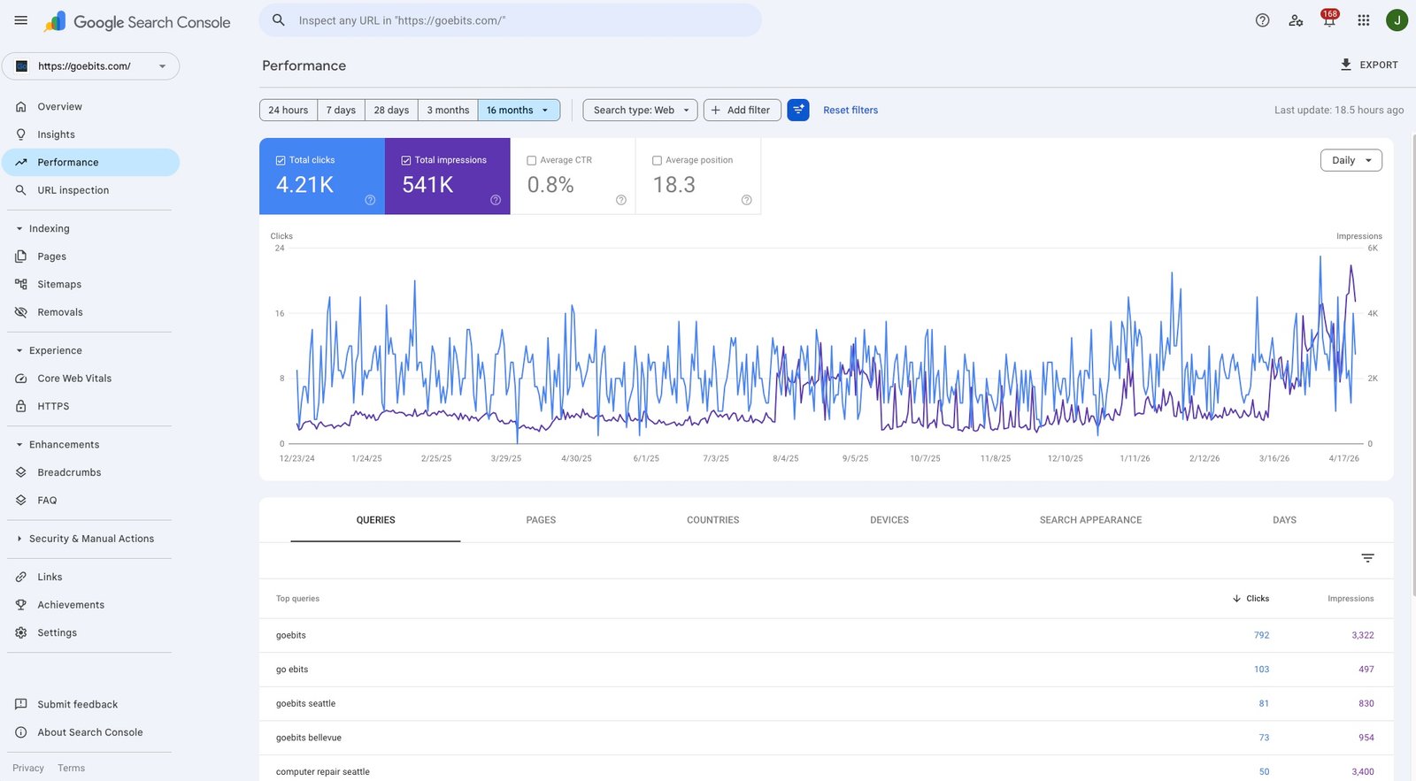Open help tooltip on Average CTR card

pos(621,200)
